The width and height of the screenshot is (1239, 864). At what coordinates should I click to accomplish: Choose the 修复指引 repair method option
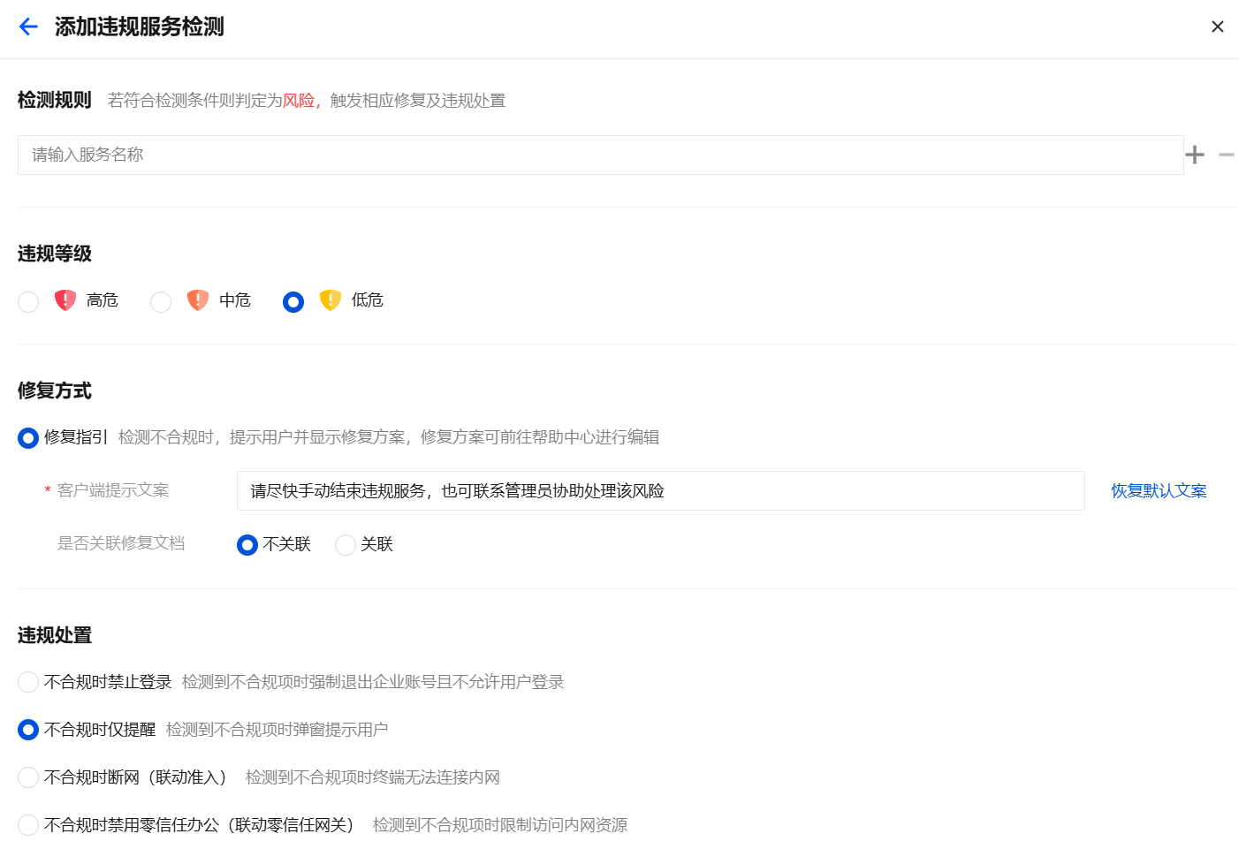tap(28, 438)
